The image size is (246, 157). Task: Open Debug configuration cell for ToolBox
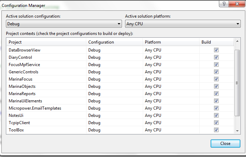coord(115,130)
